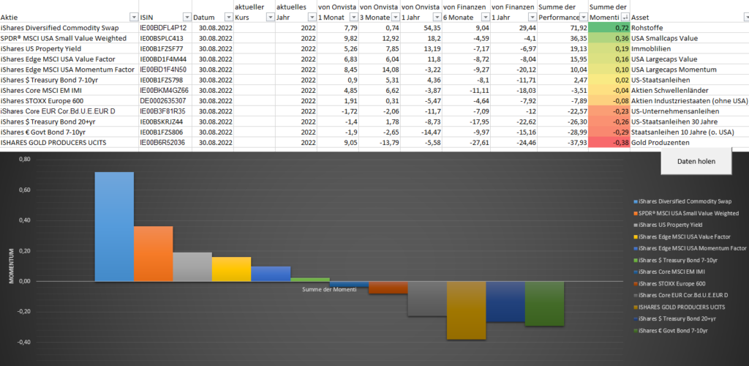Open the Datum column filter dropdown
Viewport: 749px width, 366px height.
[x=228, y=17]
